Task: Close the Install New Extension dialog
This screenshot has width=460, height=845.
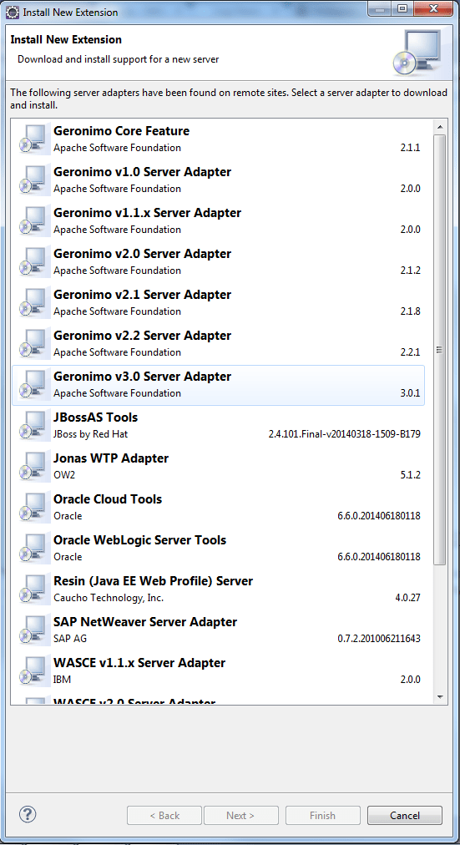Action: pos(433,8)
